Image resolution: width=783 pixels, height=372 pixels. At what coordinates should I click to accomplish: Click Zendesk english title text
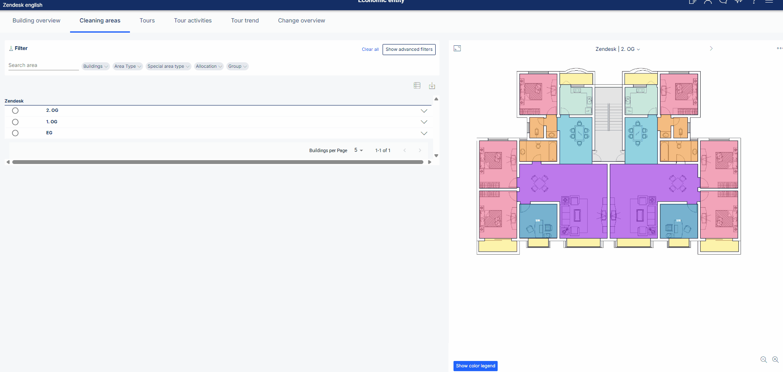[x=23, y=5]
